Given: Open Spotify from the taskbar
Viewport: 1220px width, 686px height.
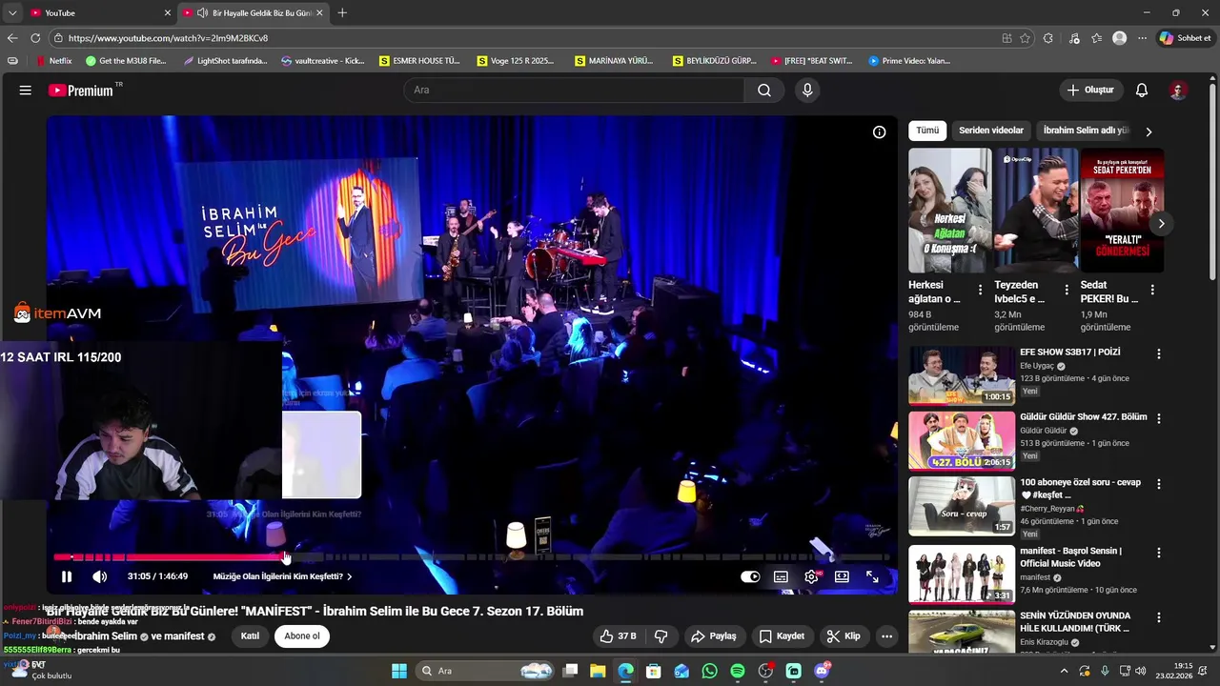Looking at the screenshot, I should [738, 671].
